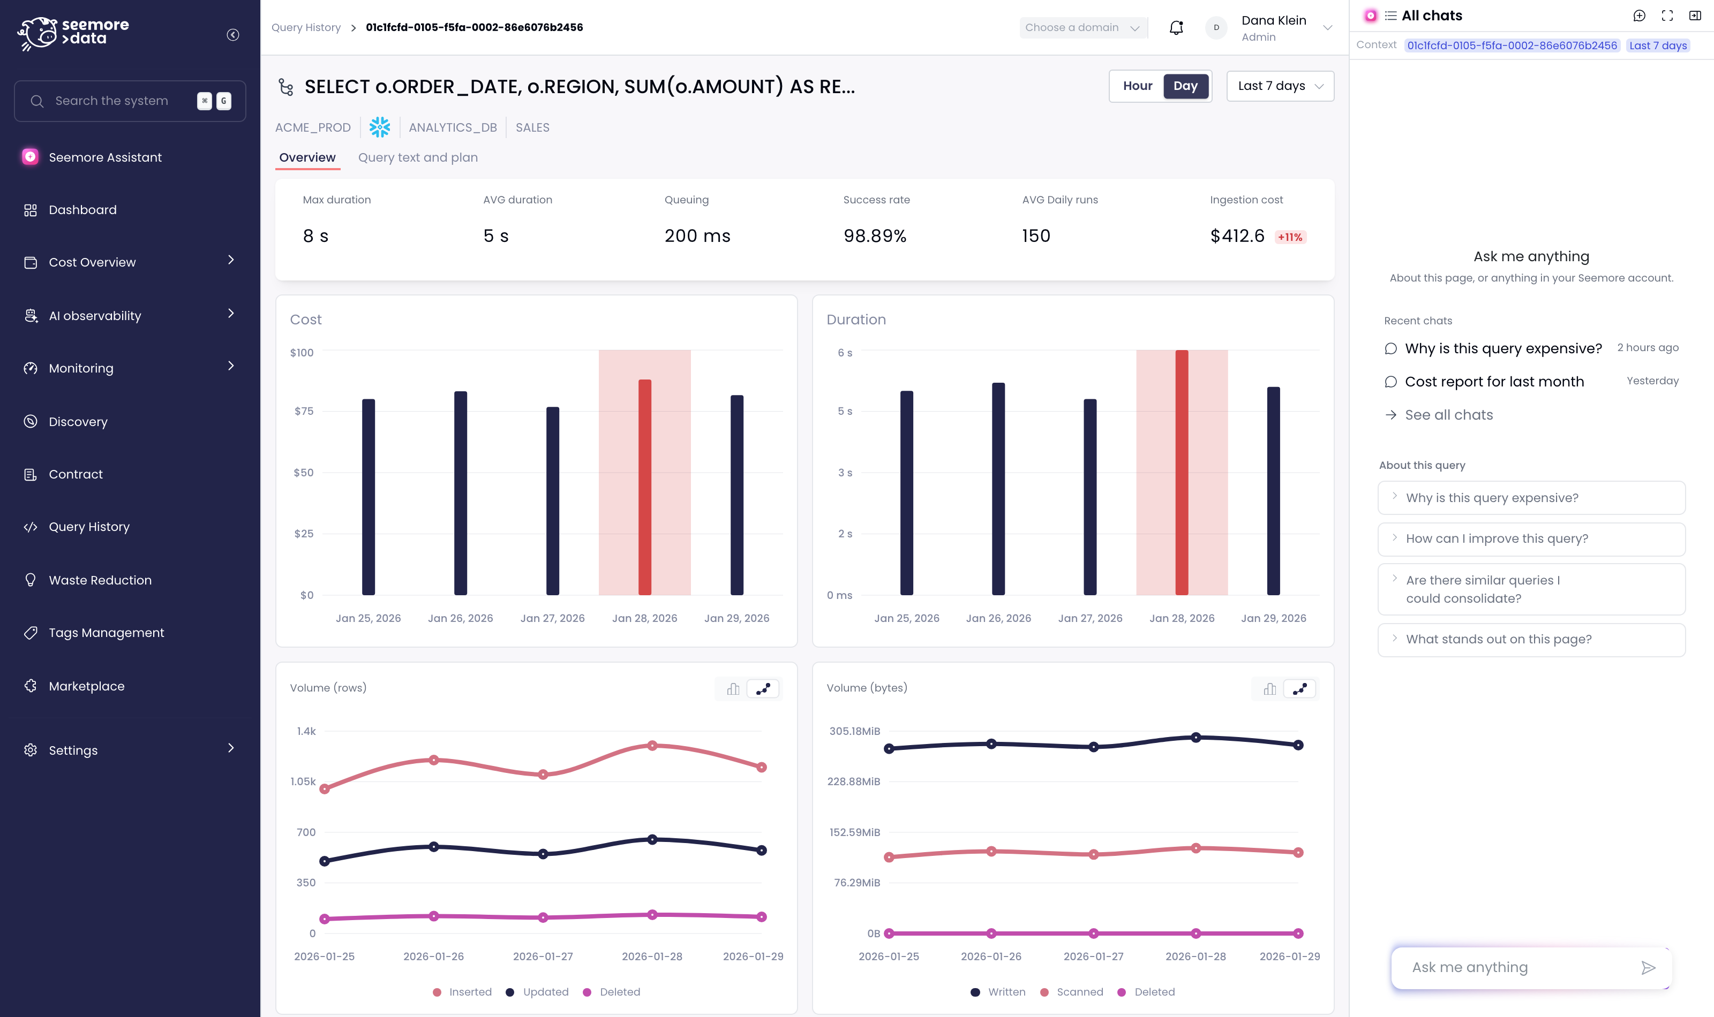Open the Last 7 days dropdown
The image size is (1714, 1017).
(x=1280, y=86)
